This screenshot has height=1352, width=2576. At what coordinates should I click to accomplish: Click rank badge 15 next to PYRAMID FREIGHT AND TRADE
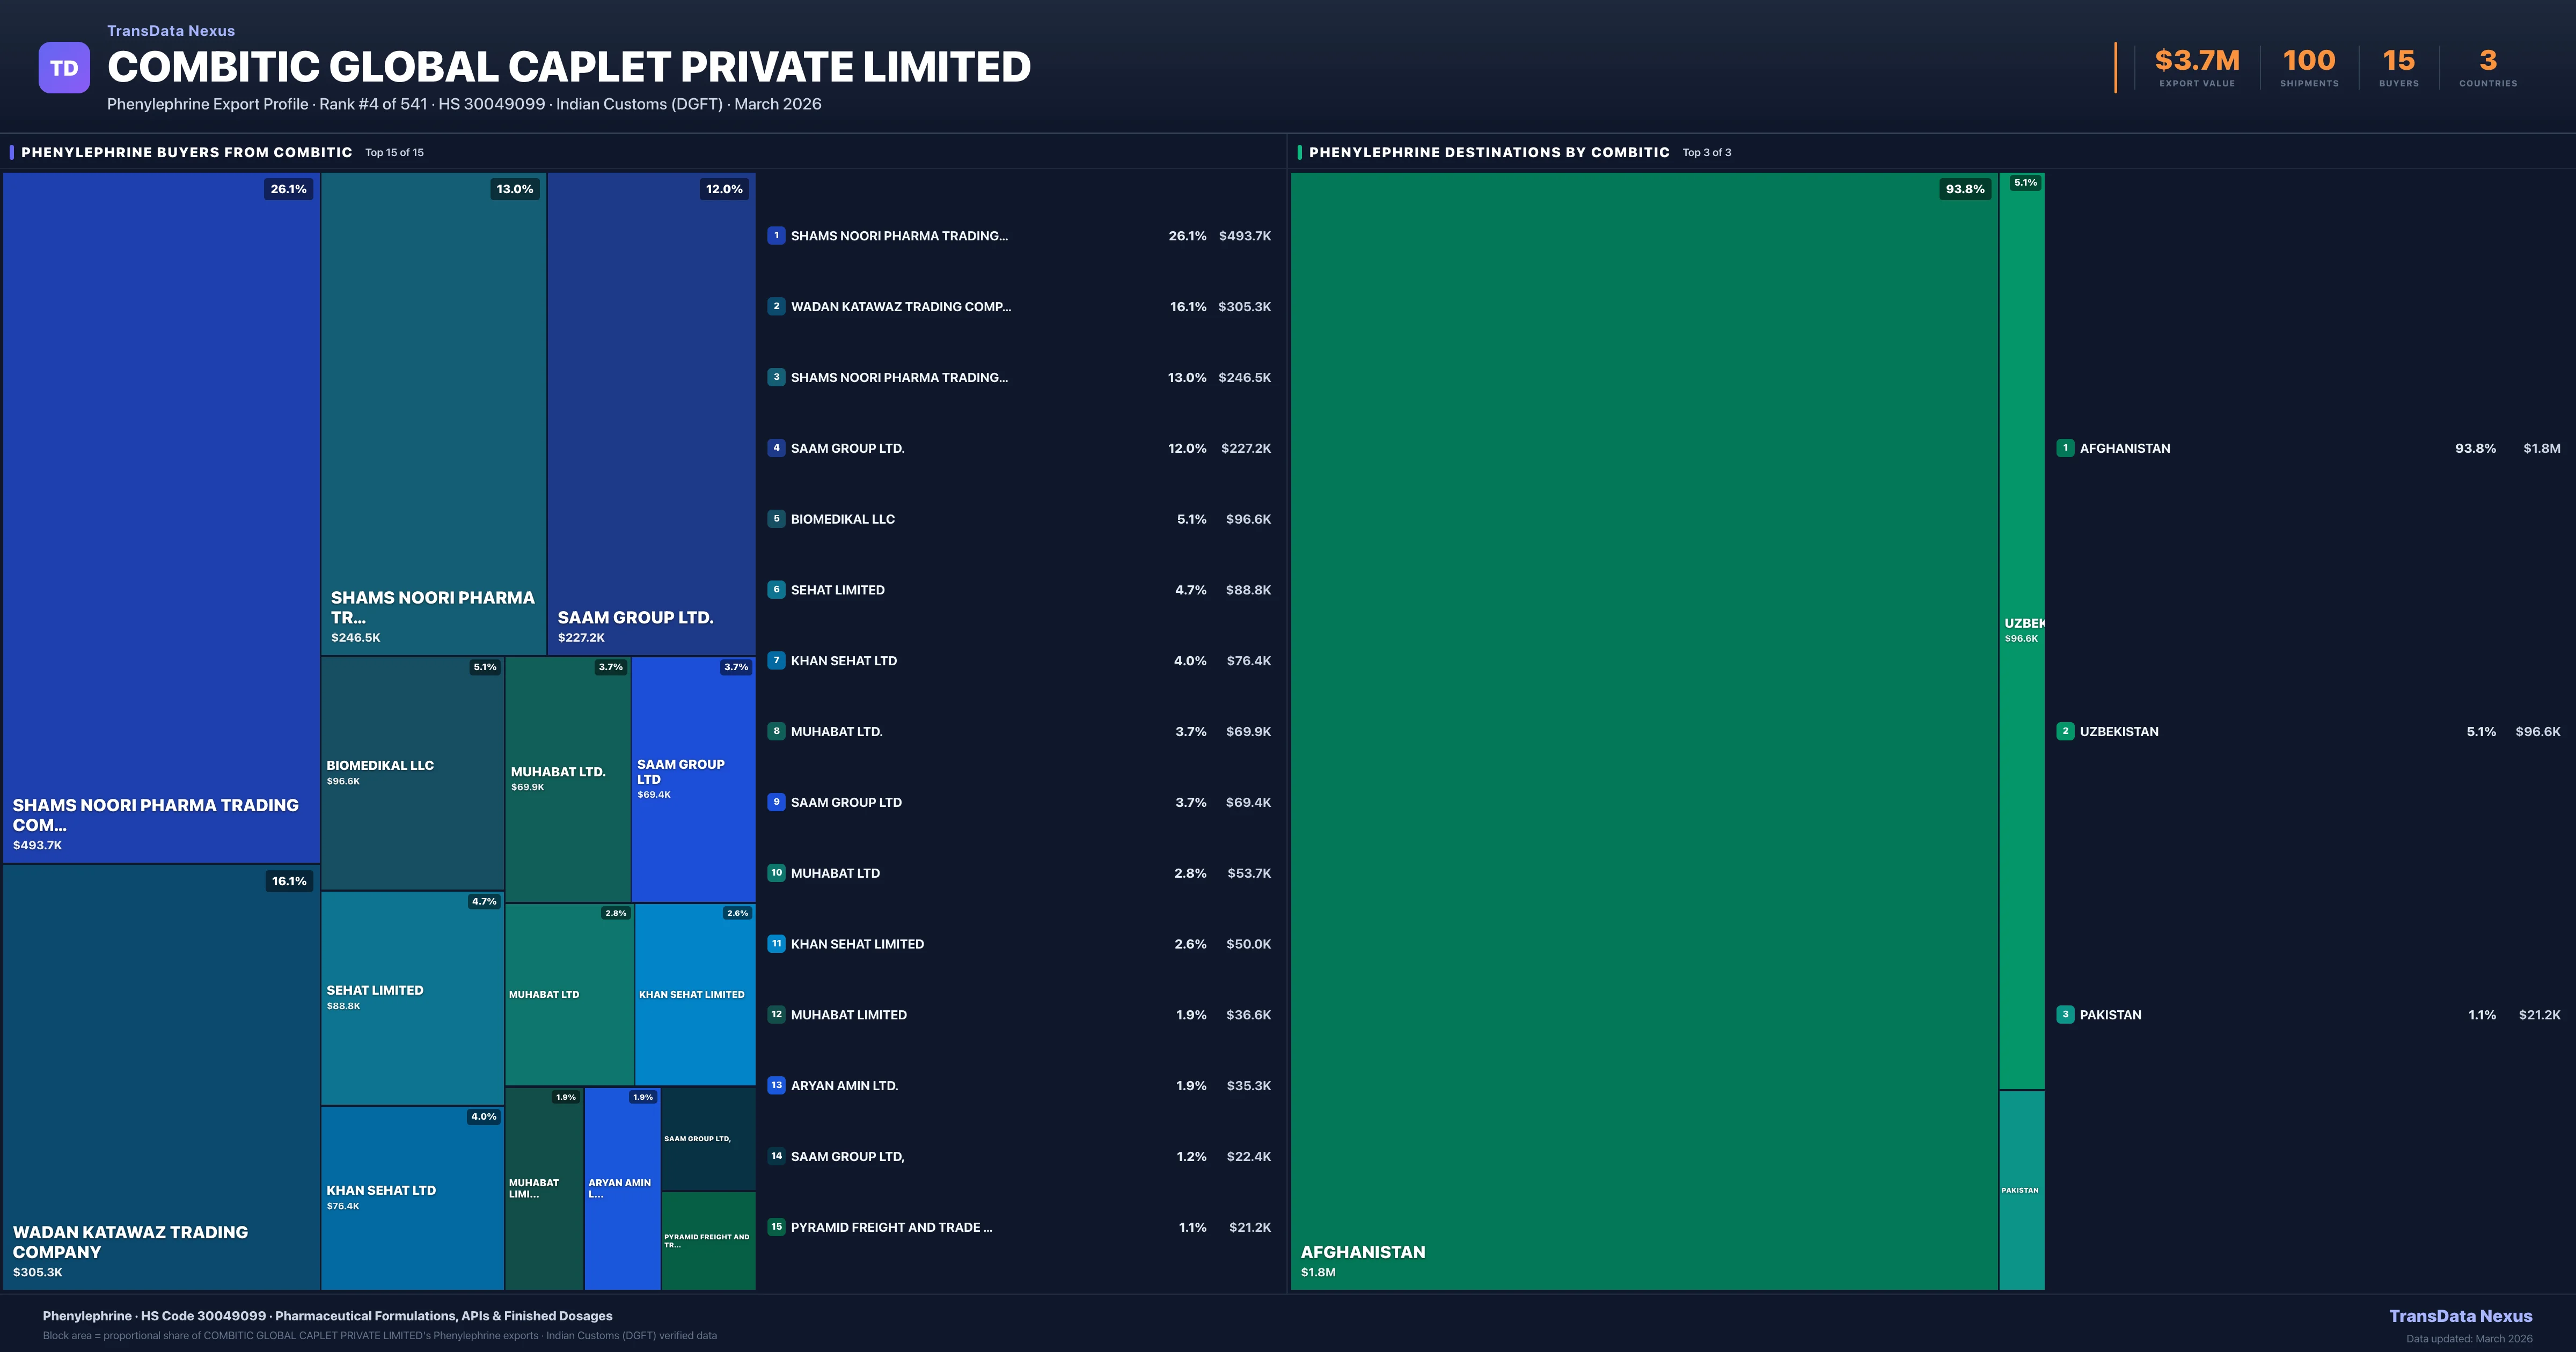pyautogui.click(x=777, y=1227)
